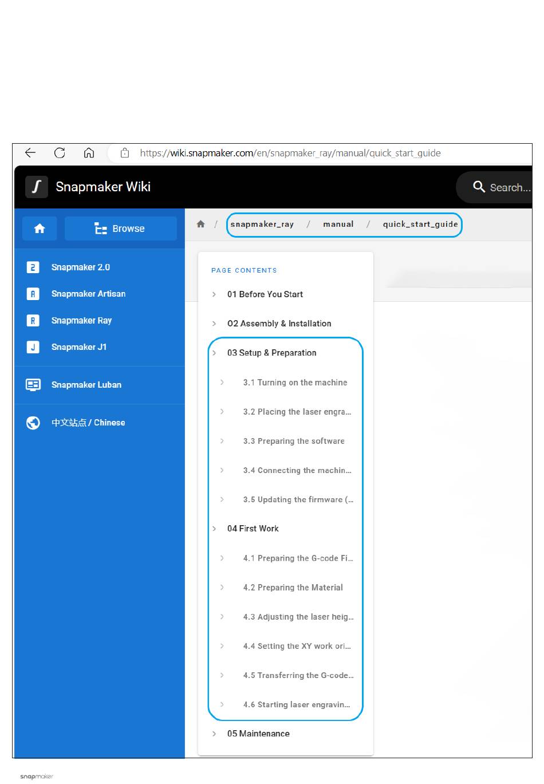Go to 3.3 Preparing the software
The image size is (544, 784).
(x=294, y=441)
